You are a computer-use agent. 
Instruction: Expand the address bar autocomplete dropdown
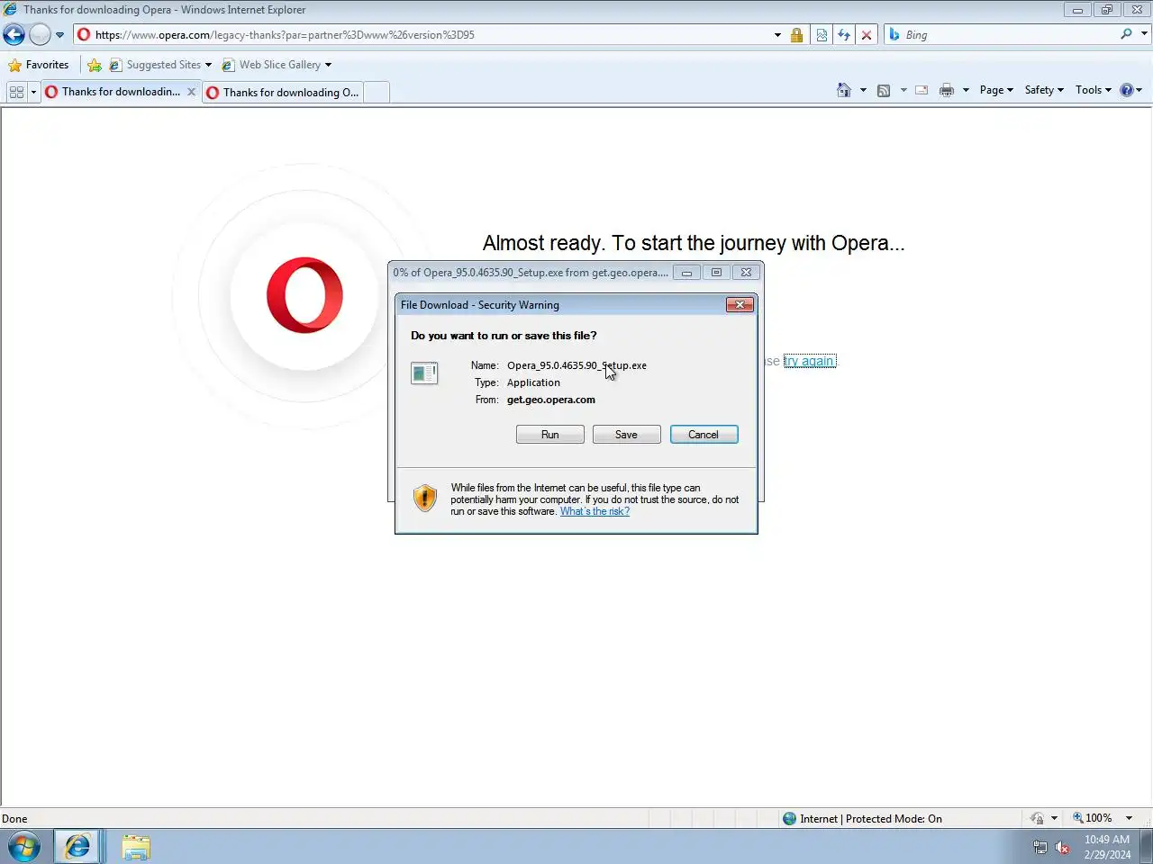pyautogui.click(x=777, y=35)
